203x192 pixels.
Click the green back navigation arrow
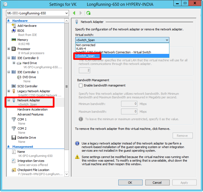click(74, 13)
